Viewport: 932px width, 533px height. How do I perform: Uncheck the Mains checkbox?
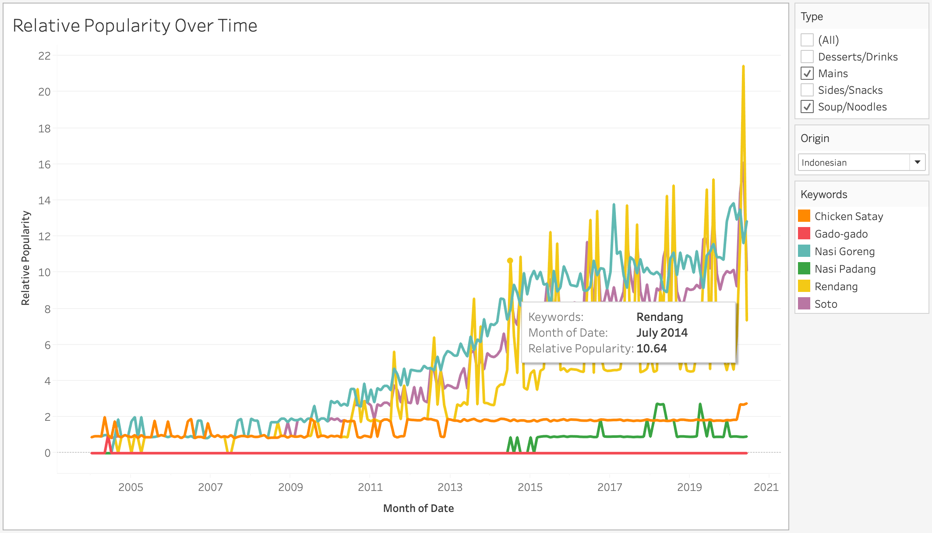click(x=807, y=73)
